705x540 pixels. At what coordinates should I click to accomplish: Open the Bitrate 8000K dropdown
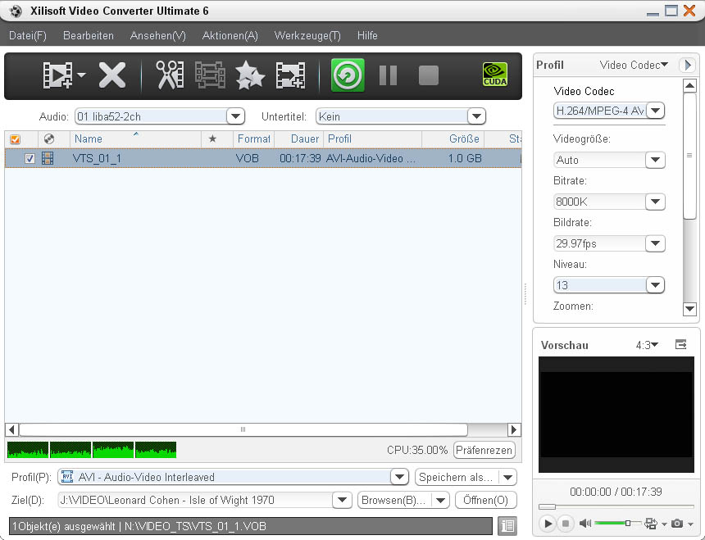coord(655,202)
